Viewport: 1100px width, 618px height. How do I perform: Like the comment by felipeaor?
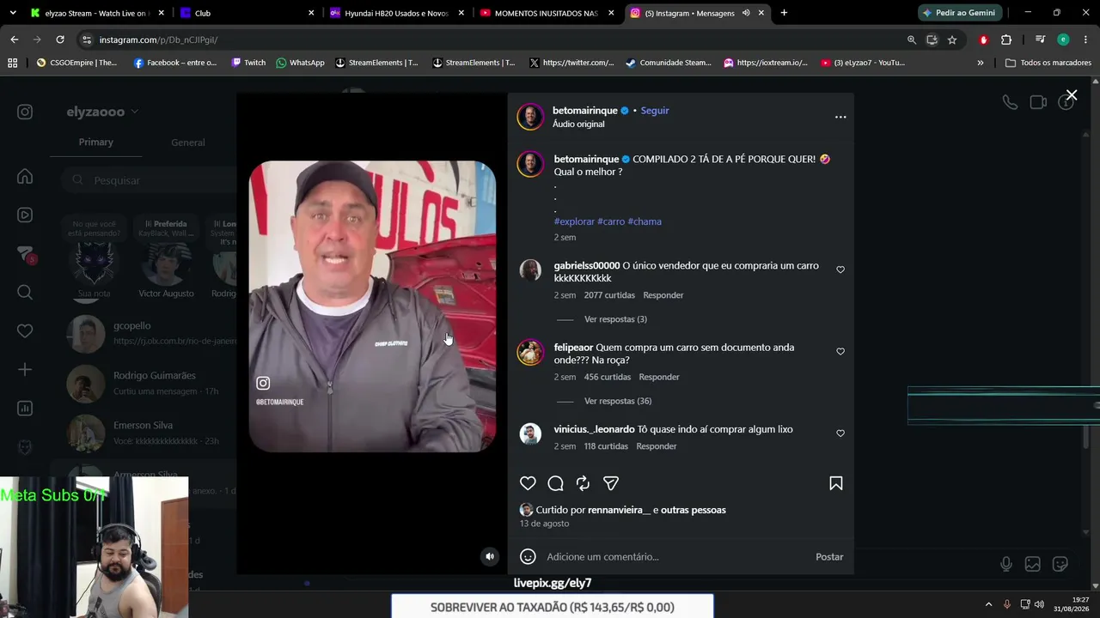coord(840,351)
